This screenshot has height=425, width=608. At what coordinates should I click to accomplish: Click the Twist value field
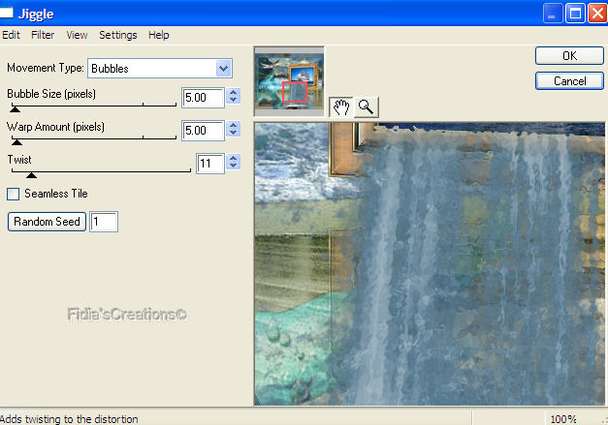click(210, 164)
